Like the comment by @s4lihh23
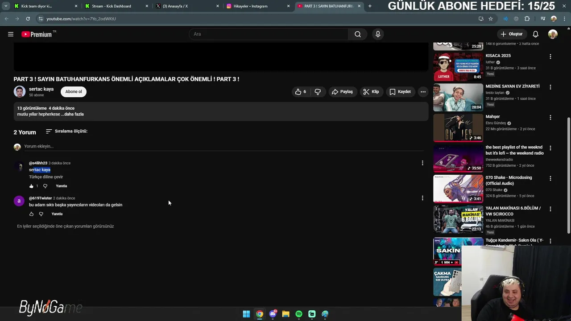Screen dimensions: 571x321 point(31,186)
